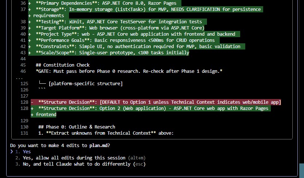Click the scrollbar thumb at bottom right
Screen dimensions: 304x178
[301, 170]
